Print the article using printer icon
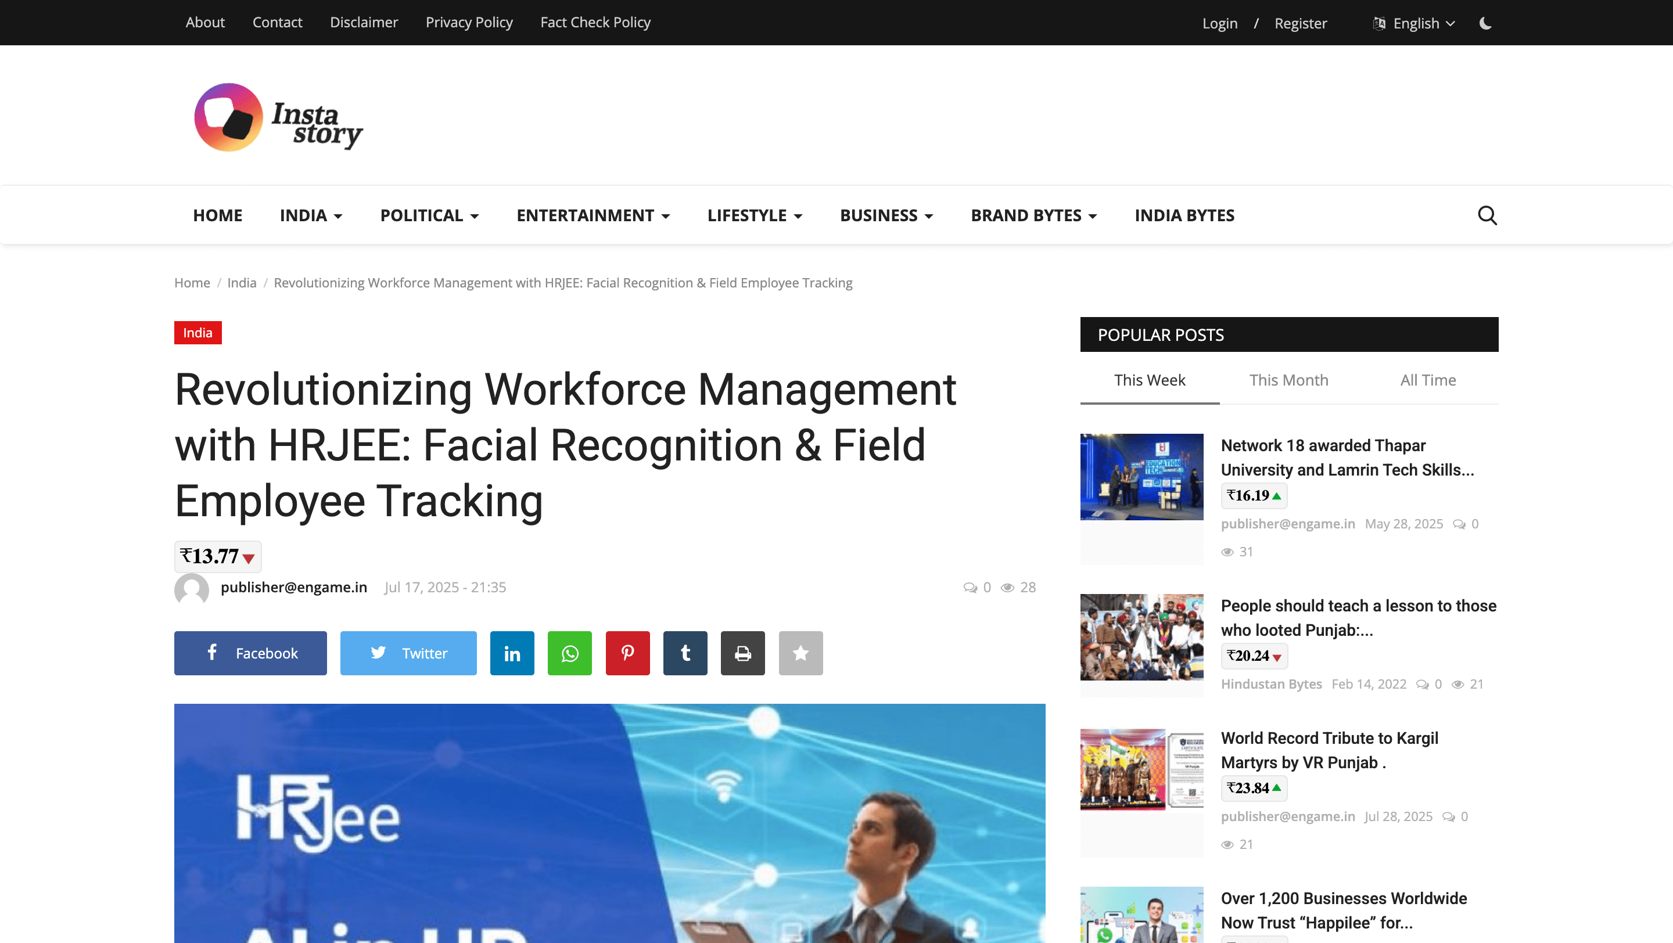1673x943 pixels. click(x=742, y=653)
